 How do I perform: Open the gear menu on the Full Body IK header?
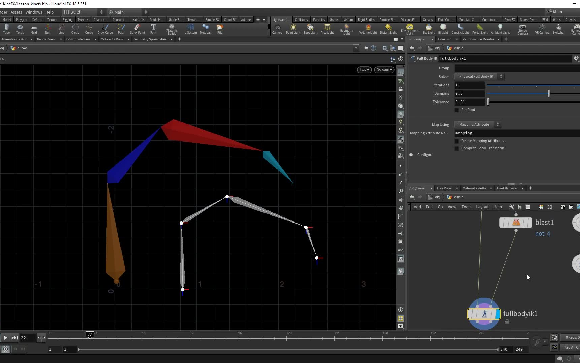click(x=576, y=58)
